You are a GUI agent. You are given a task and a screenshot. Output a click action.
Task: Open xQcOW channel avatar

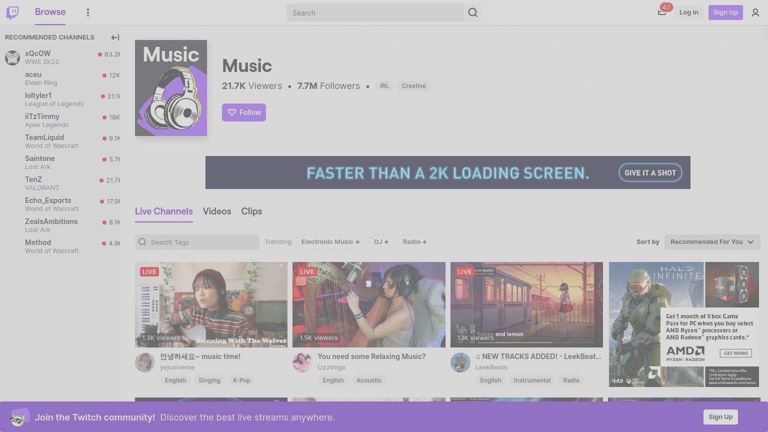pos(12,57)
